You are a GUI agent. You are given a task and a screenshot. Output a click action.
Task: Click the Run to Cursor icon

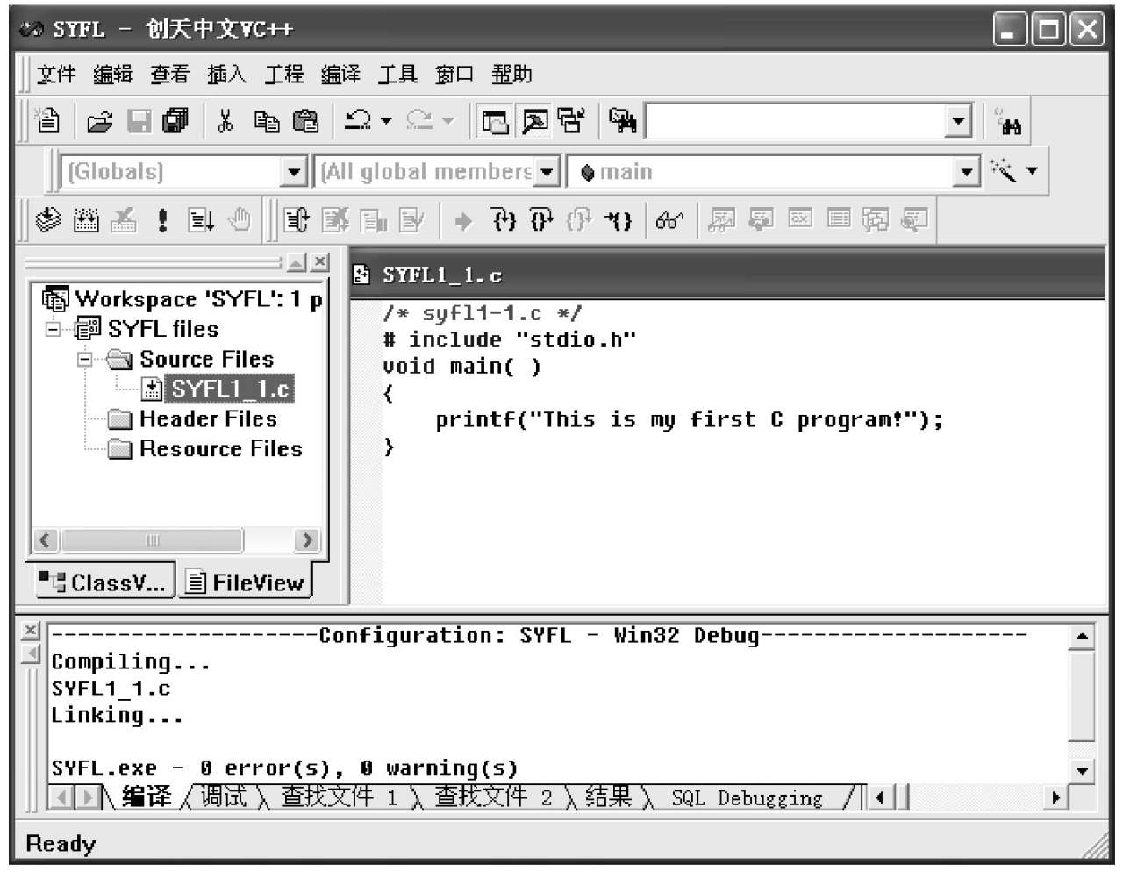point(619,220)
